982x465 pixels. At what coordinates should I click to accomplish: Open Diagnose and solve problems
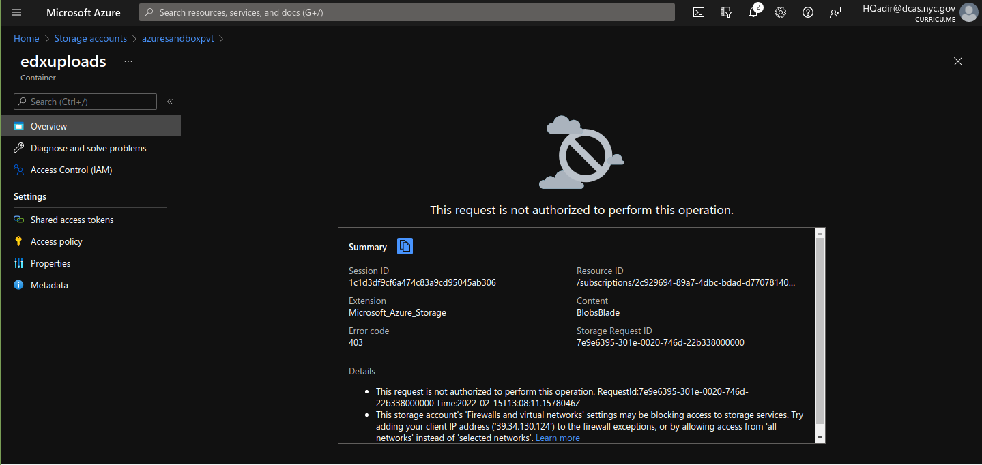90,148
